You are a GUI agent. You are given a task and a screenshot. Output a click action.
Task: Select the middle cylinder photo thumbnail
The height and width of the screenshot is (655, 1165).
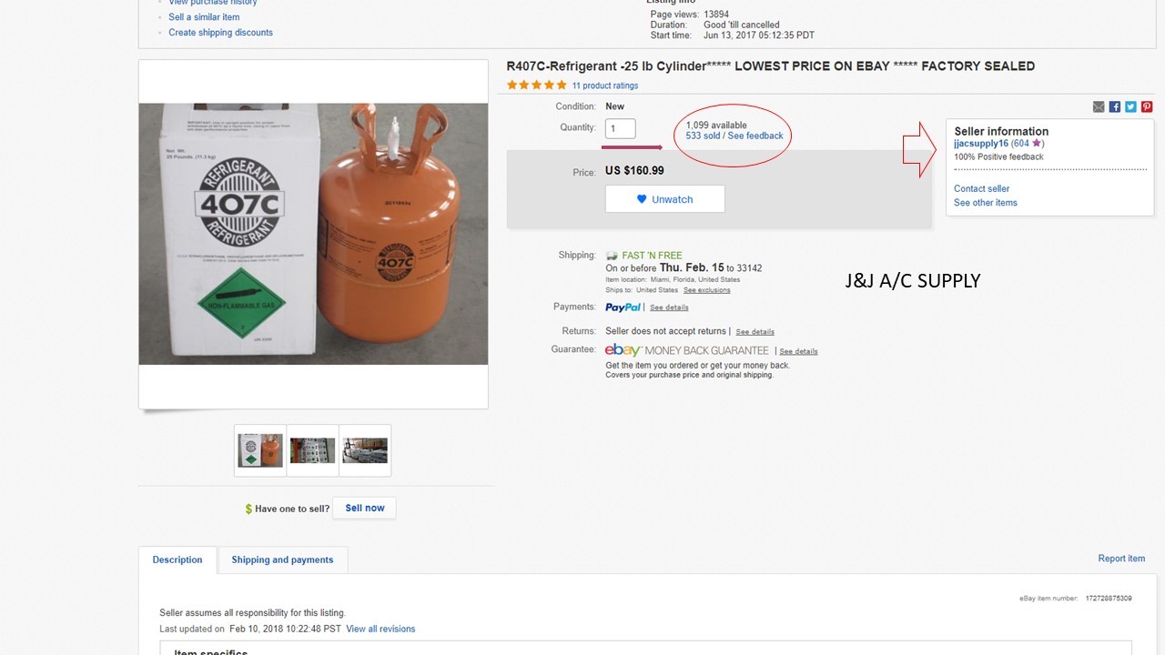(312, 449)
